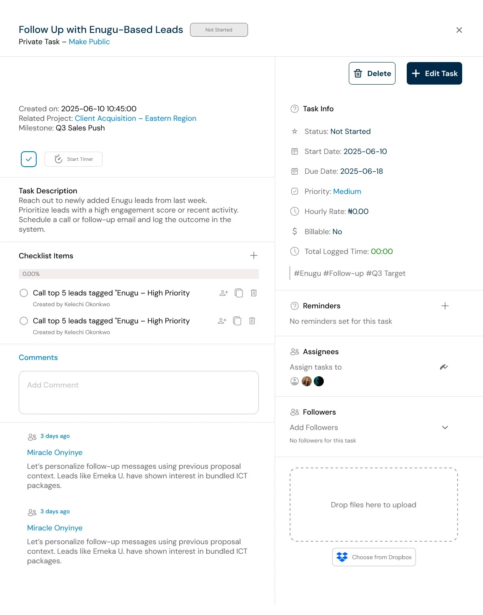Mark task complete with the blue checkbox
483x615 pixels.
29,159
